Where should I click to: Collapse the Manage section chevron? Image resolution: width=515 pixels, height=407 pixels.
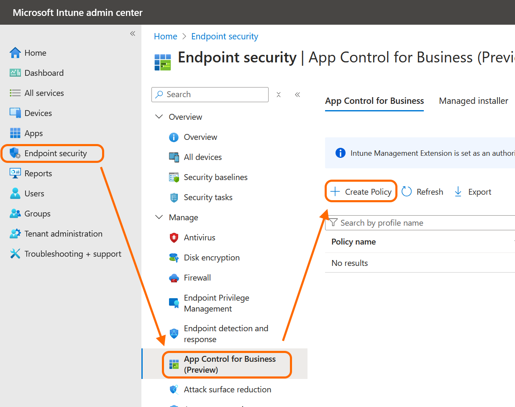click(159, 217)
